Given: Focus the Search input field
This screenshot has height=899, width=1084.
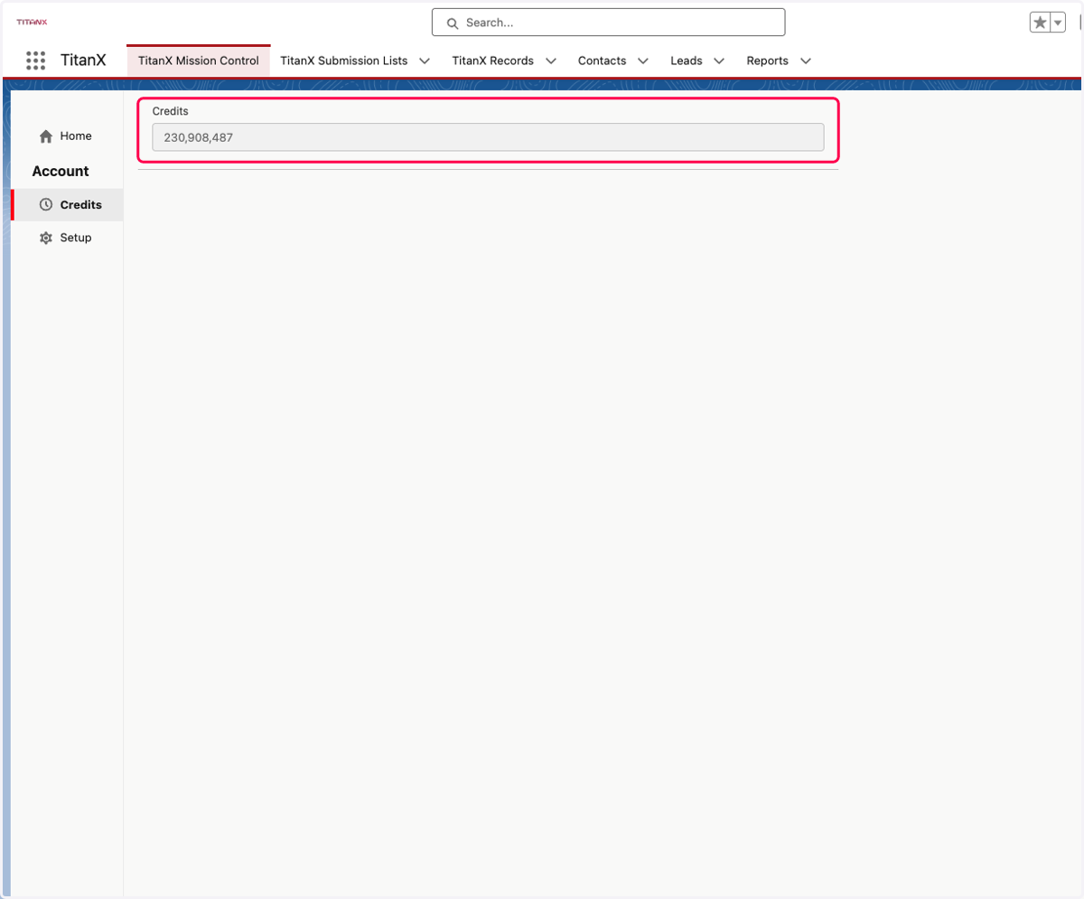Looking at the screenshot, I should (x=608, y=22).
